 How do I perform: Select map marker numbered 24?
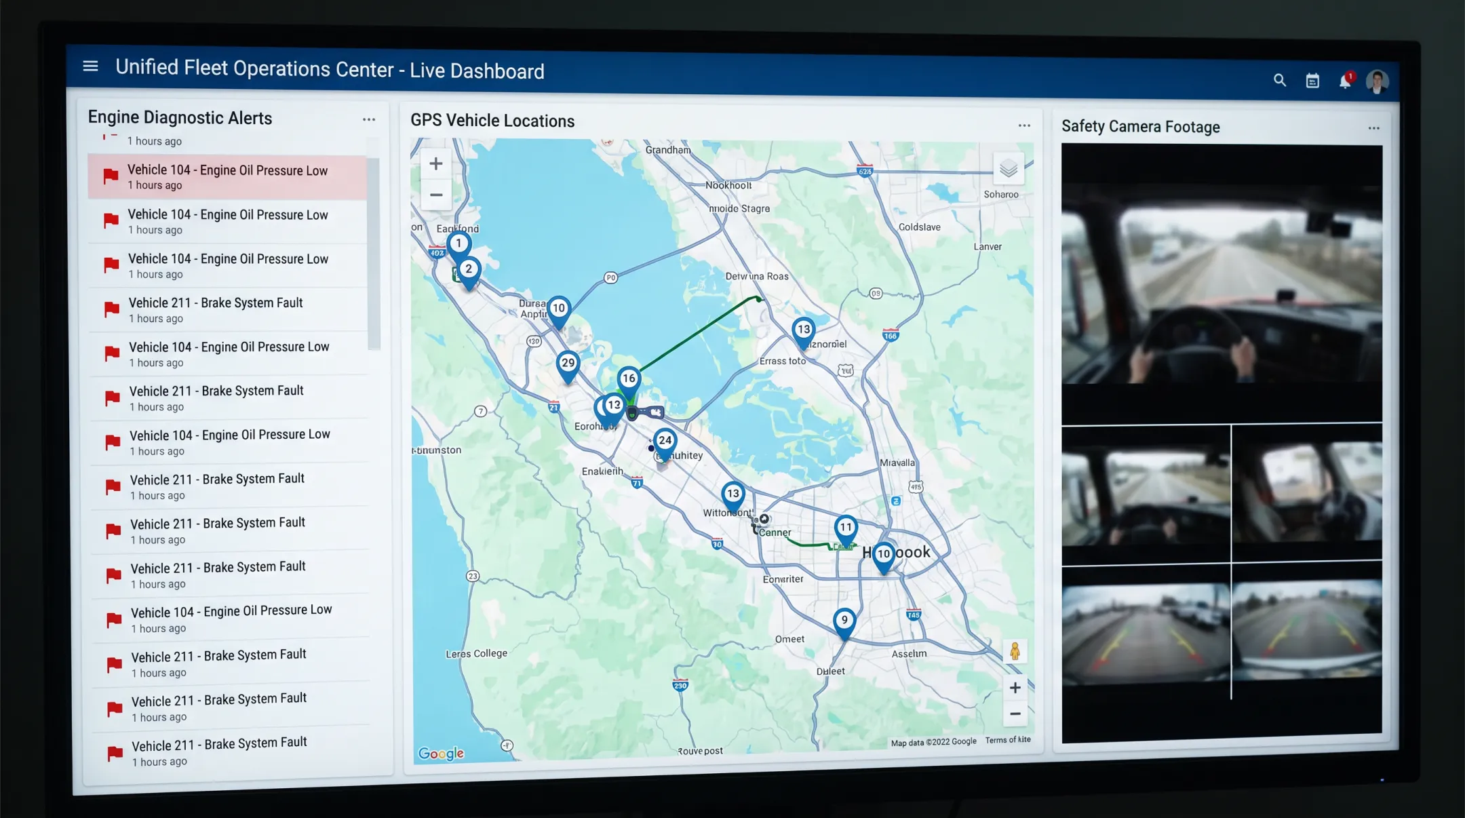coord(665,442)
